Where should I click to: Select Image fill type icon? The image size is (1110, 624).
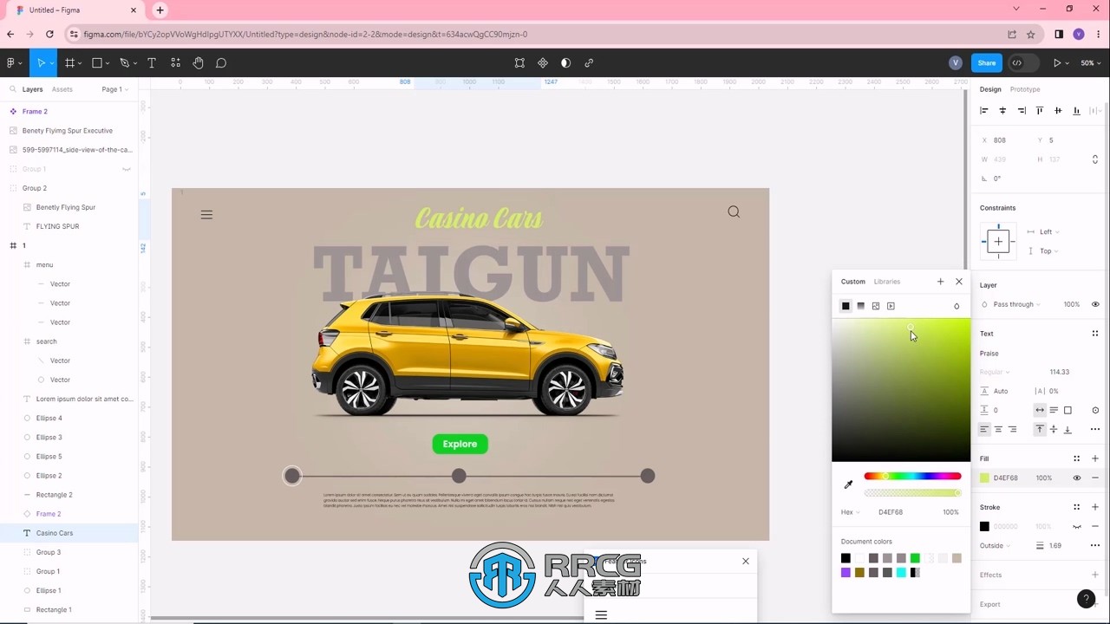876,306
